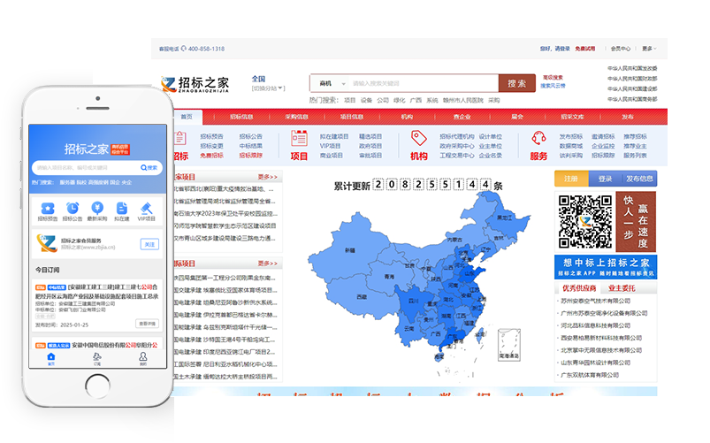
Task: Click the 服务 headset icon on website
Action: click(x=538, y=138)
